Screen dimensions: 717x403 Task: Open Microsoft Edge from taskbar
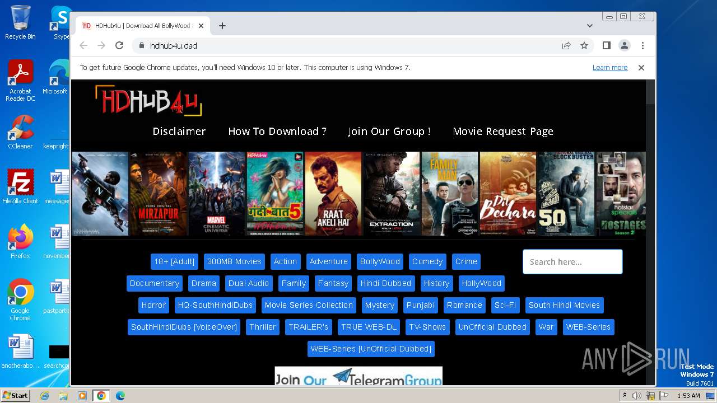click(120, 396)
